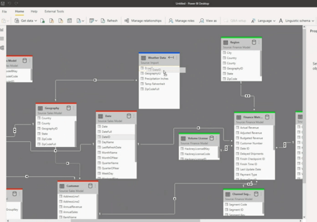317x222 pixels.
Task: Open the Help ribbon tab
Action: [34, 11]
